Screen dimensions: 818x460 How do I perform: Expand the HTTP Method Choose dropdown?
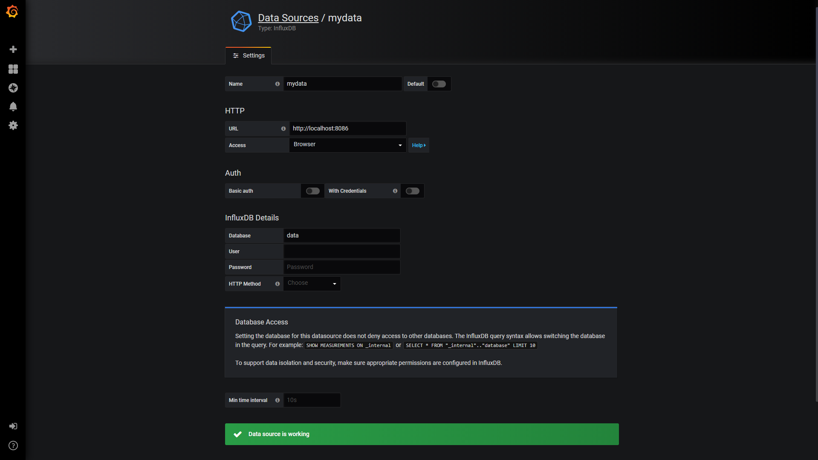(x=312, y=284)
